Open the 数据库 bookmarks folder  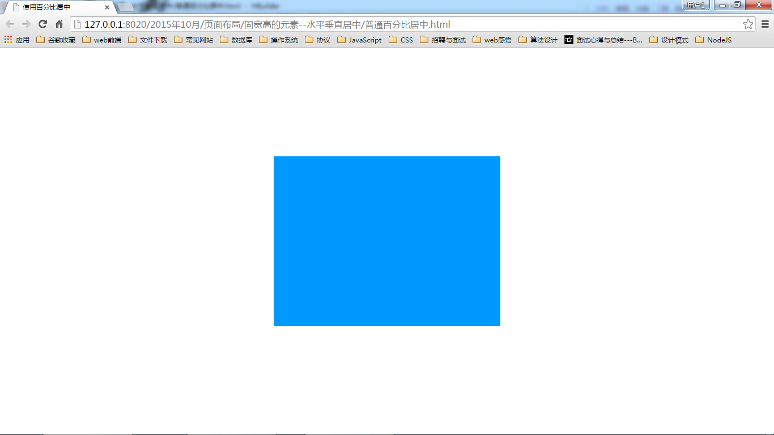click(x=236, y=40)
